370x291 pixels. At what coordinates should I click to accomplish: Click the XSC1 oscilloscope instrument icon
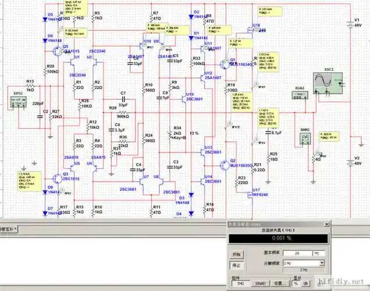coord(326,85)
